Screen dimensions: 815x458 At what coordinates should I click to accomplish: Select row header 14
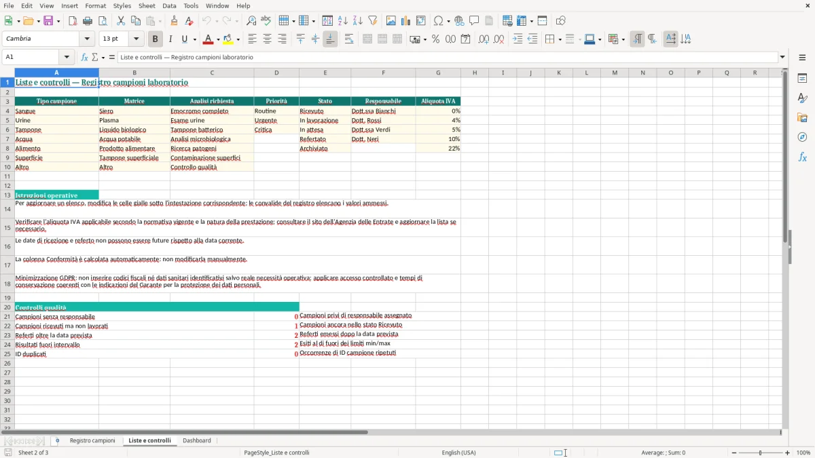pos(7,209)
